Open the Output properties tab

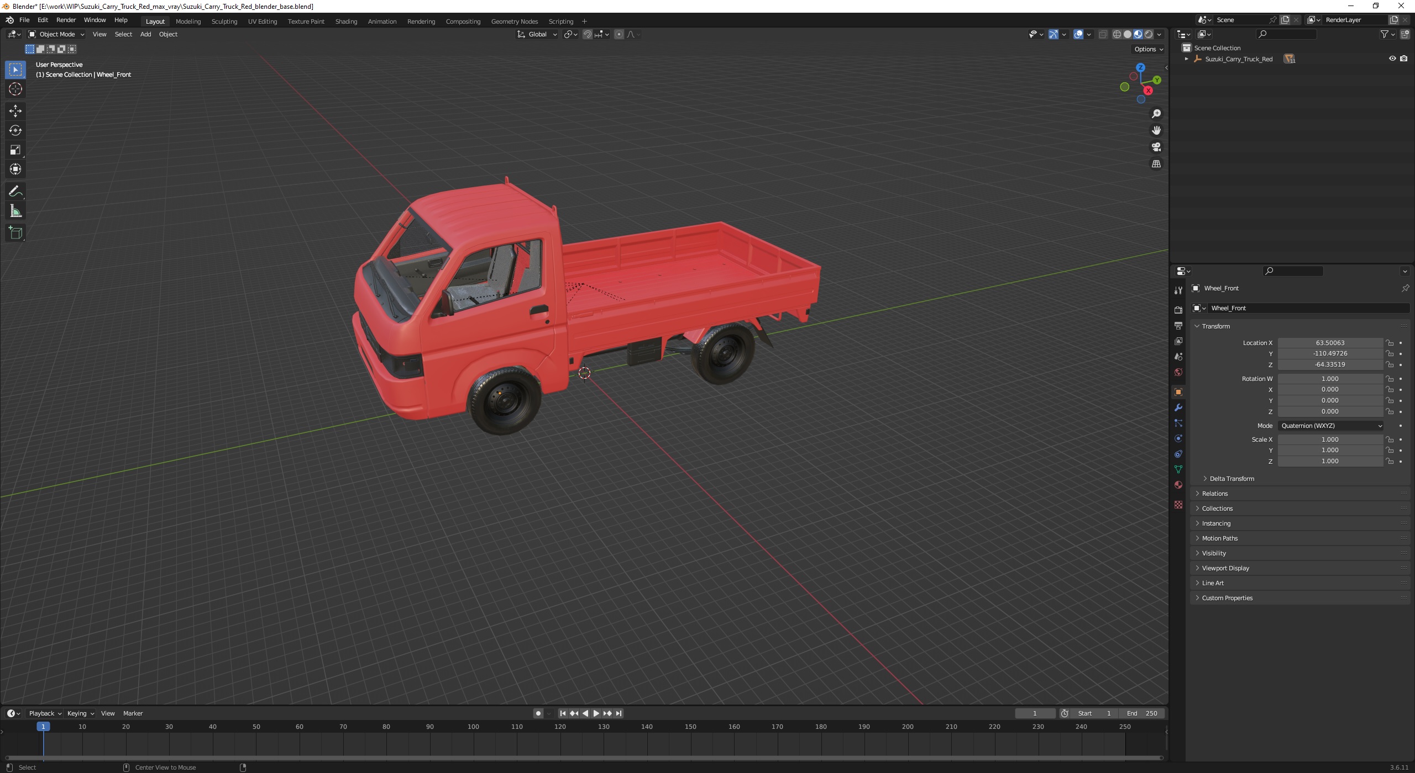coord(1178,326)
